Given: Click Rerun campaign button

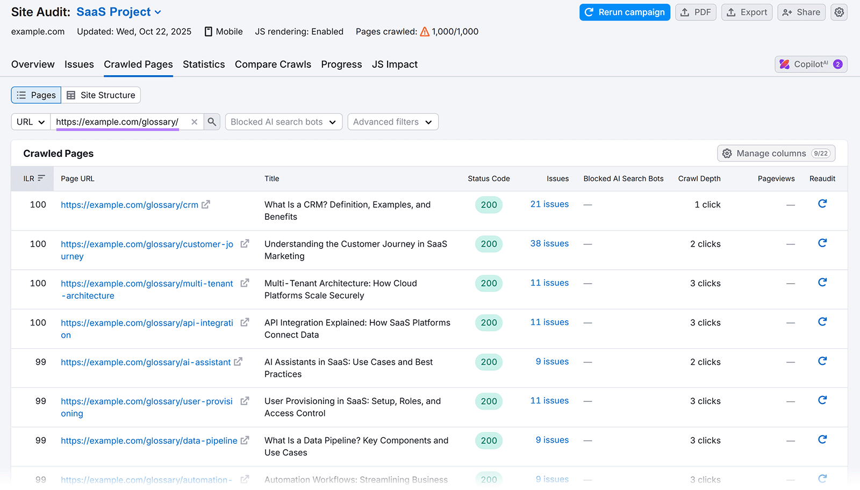Looking at the screenshot, I should pos(625,12).
